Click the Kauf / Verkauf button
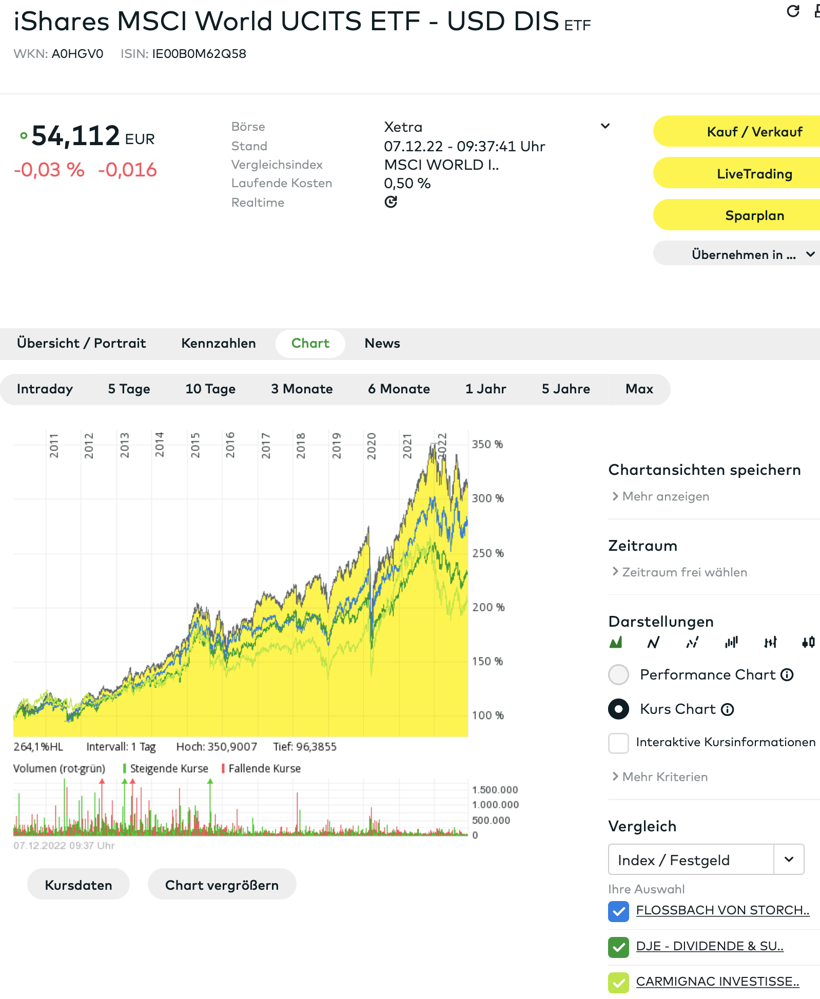Image resolution: width=820 pixels, height=999 pixels. (754, 132)
